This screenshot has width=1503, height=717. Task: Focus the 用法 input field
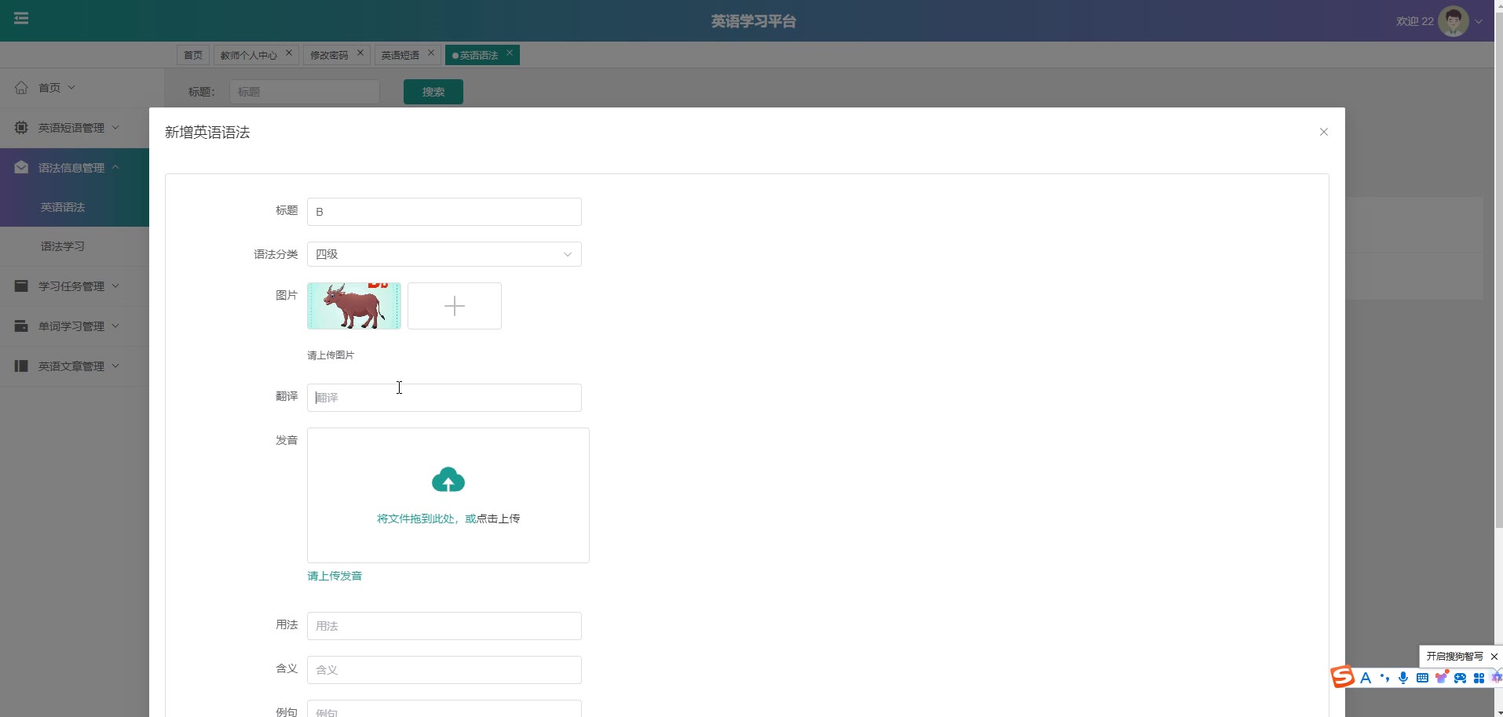(x=444, y=626)
